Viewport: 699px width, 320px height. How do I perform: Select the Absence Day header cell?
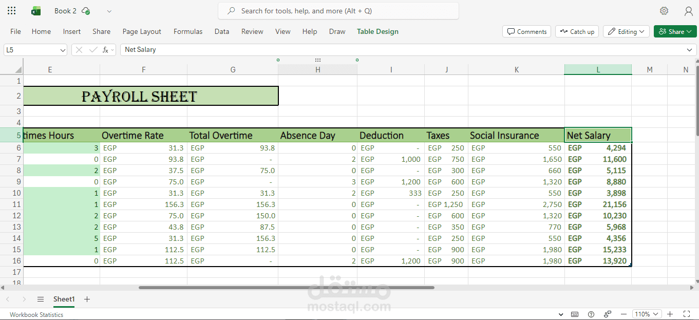click(318, 135)
